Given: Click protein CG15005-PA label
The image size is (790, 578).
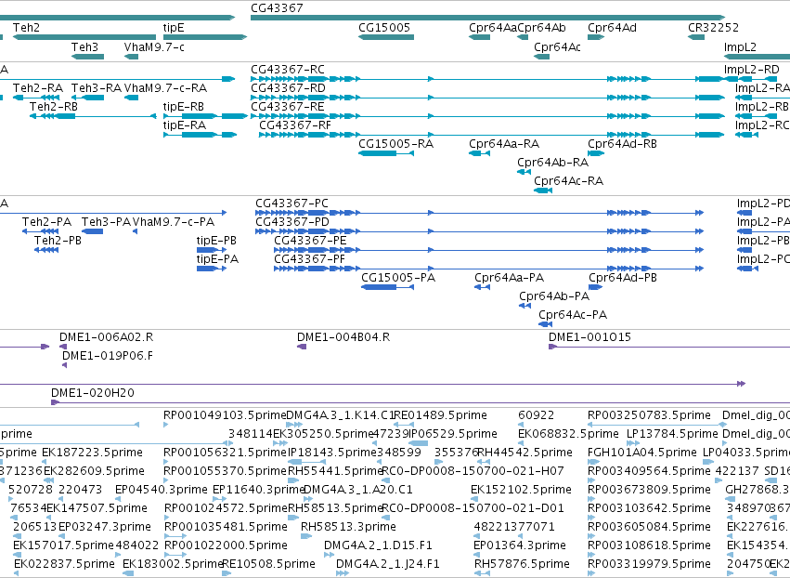Looking at the screenshot, I should 398,278.
